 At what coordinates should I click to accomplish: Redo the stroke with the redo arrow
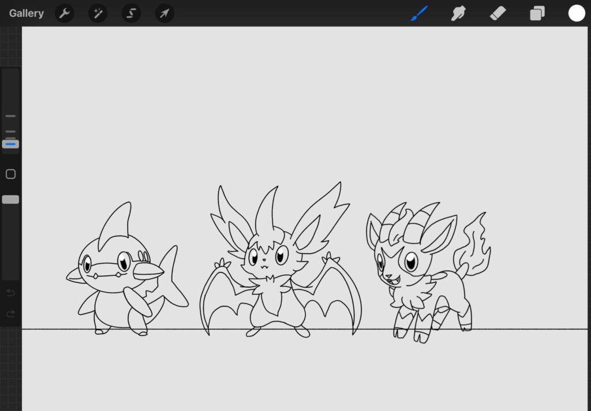point(10,313)
